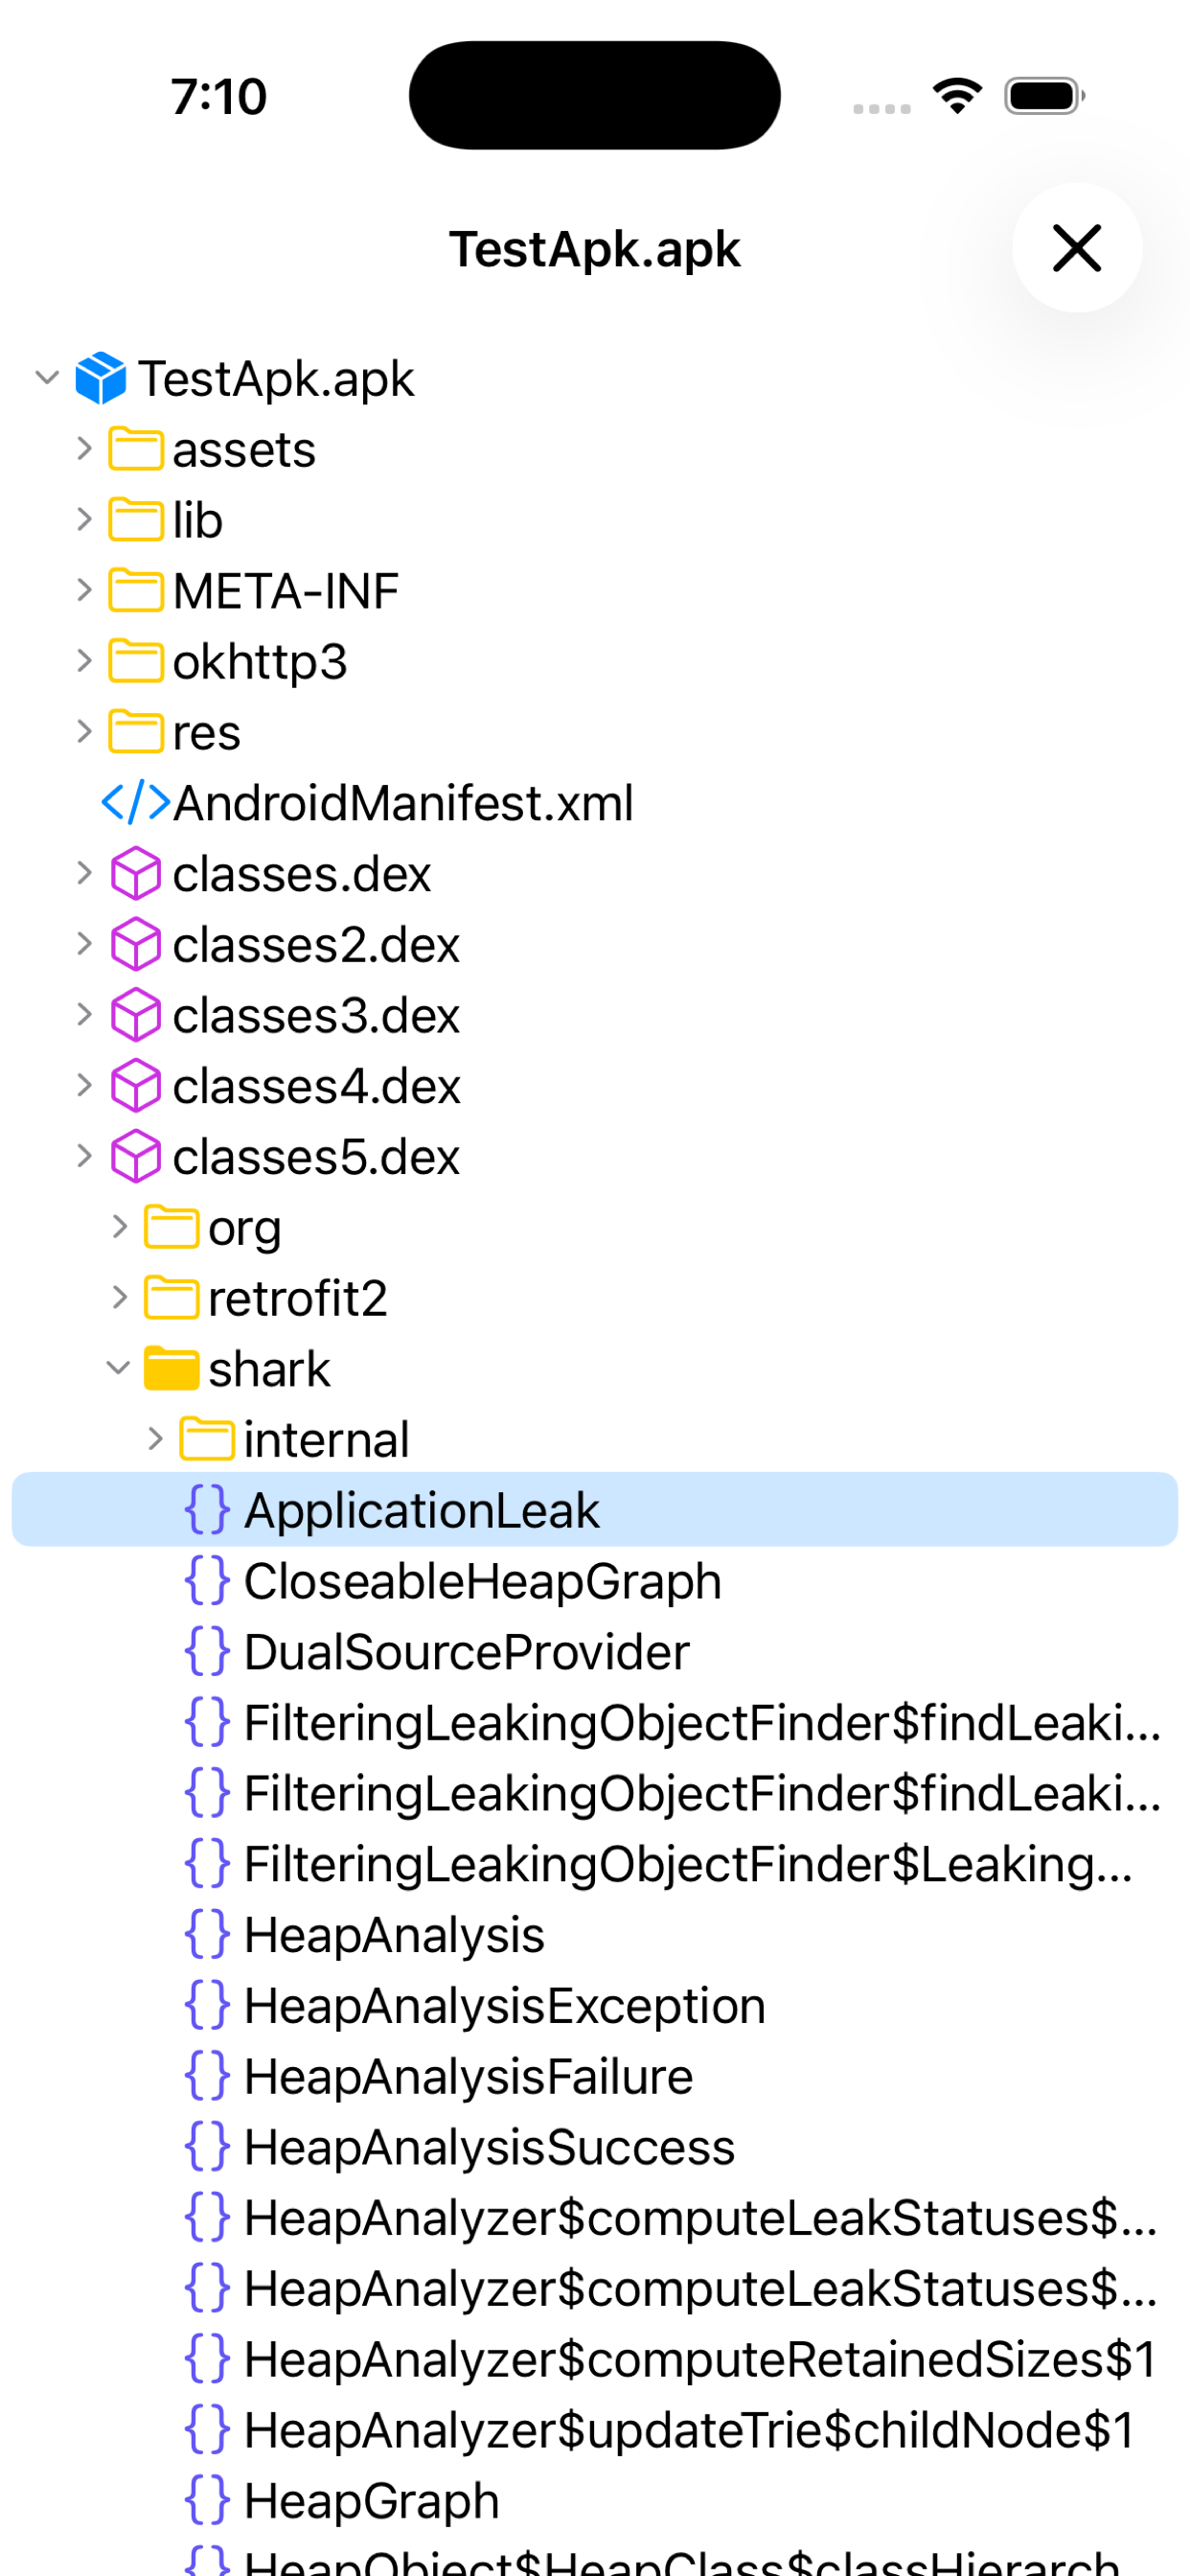Expand classes.dex chevron

point(84,874)
